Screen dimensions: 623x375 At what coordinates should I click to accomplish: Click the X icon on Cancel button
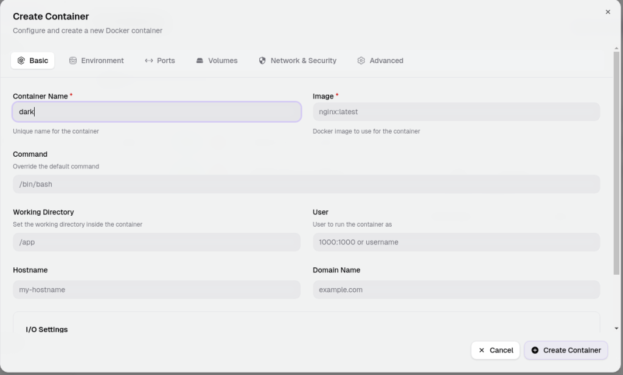tap(482, 350)
